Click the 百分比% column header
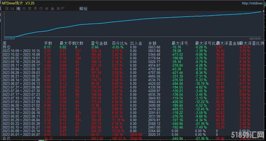 tap(120, 43)
